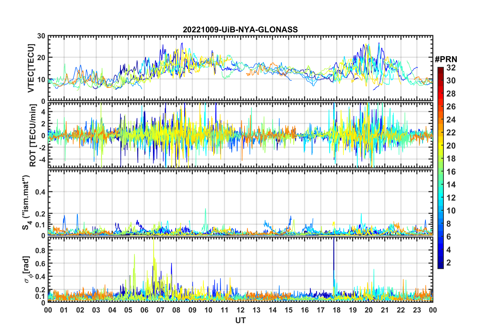This screenshot has height=336, width=481.
Task: Click colorbar tick label 8
Action: [x=449, y=224]
